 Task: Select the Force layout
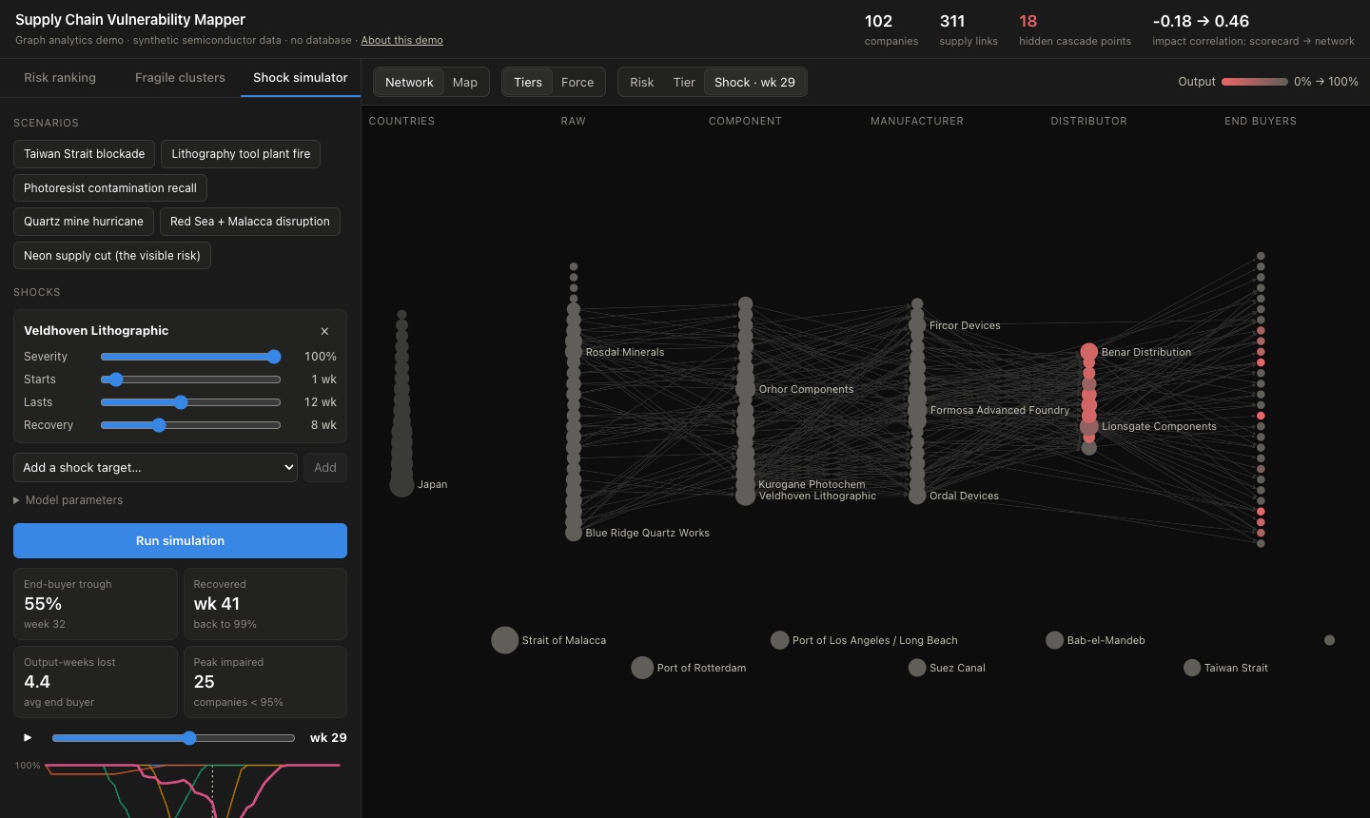[x=577, y=82]
